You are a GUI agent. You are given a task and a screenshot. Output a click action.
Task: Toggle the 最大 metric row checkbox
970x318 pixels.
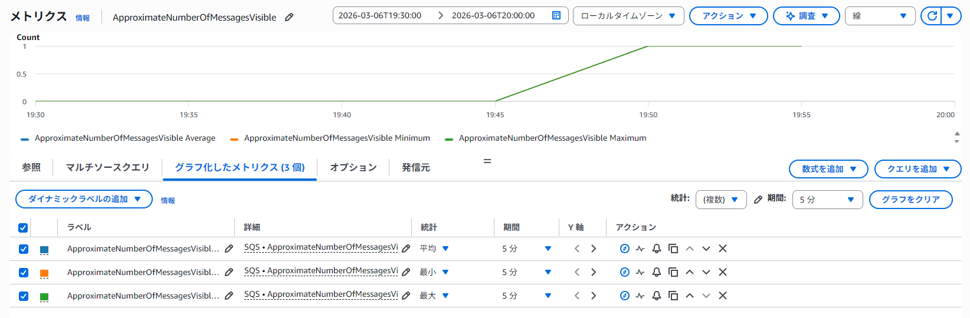click(x=24, y=296)
